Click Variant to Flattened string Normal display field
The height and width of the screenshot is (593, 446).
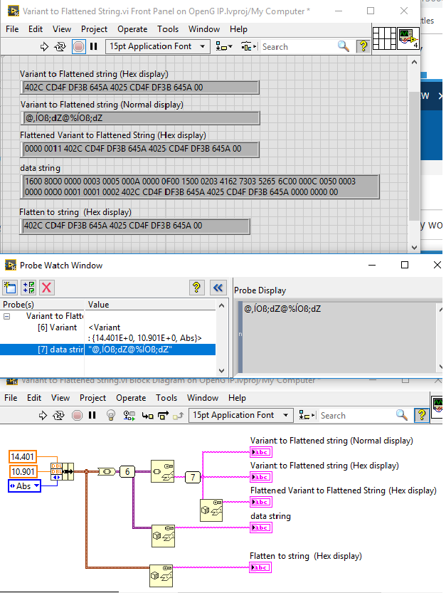click(140, 118)
